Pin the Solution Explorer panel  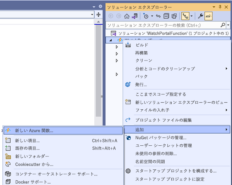pos(220,7)
